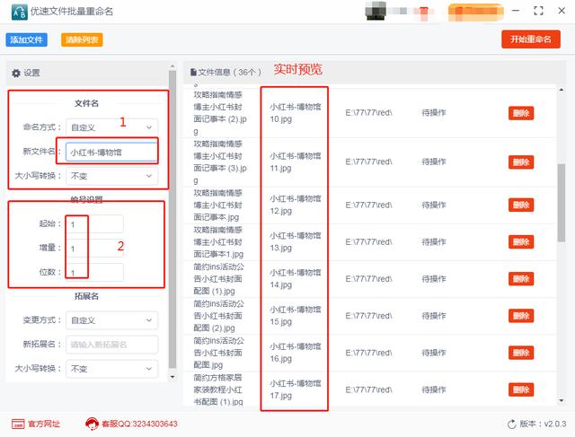The height and width of the screenshot is (437, 575).
Task: Delete the row previewed as 小红书-博物馆16.jpg
Action: (x=521, y=354)
